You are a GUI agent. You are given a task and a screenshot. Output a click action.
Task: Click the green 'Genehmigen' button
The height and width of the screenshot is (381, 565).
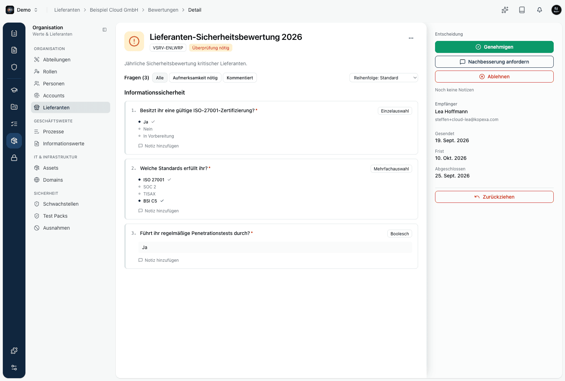click(494, 47)
